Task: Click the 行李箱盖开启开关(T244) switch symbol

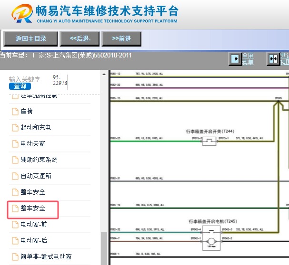Action: [x=209, y=142]
